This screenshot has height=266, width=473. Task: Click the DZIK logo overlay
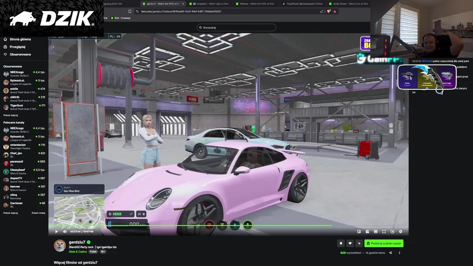(52, 18)
